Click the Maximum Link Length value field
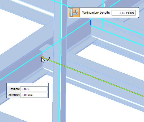 coord(124,13)
